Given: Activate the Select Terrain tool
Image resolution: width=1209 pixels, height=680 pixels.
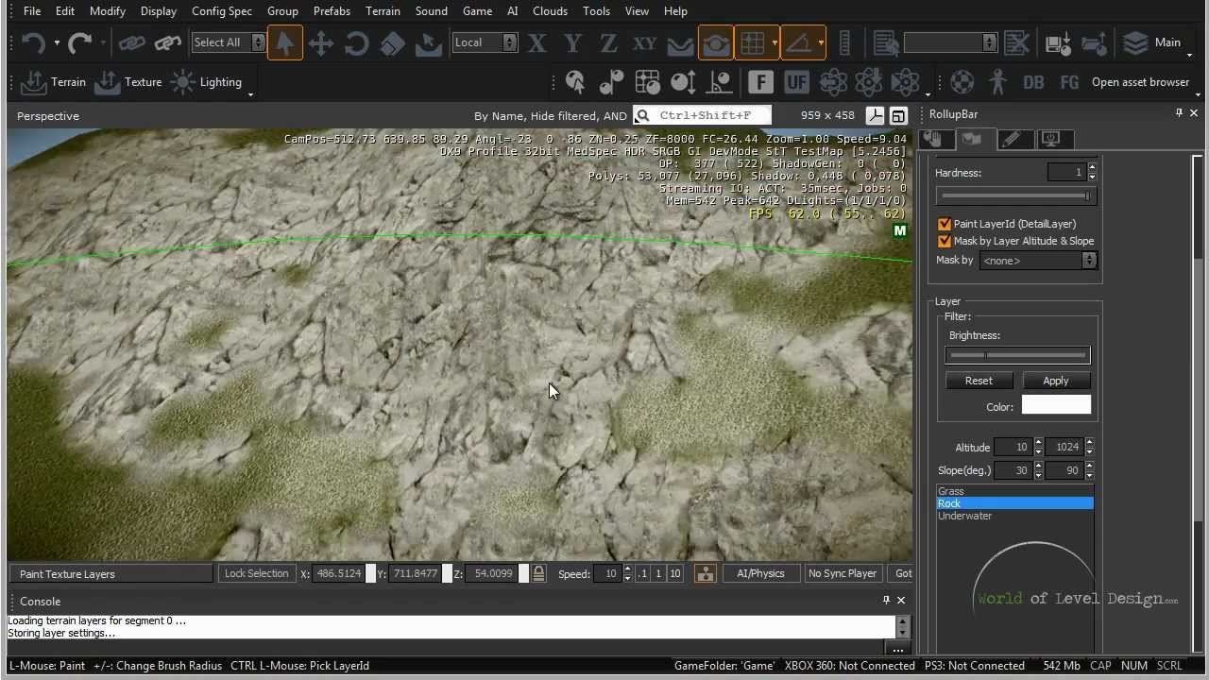Looking at the screenshot, I should 429,42.
